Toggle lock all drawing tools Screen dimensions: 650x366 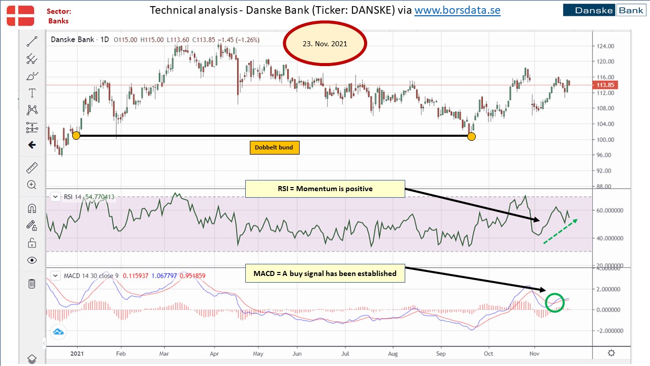tap(32, 242)
